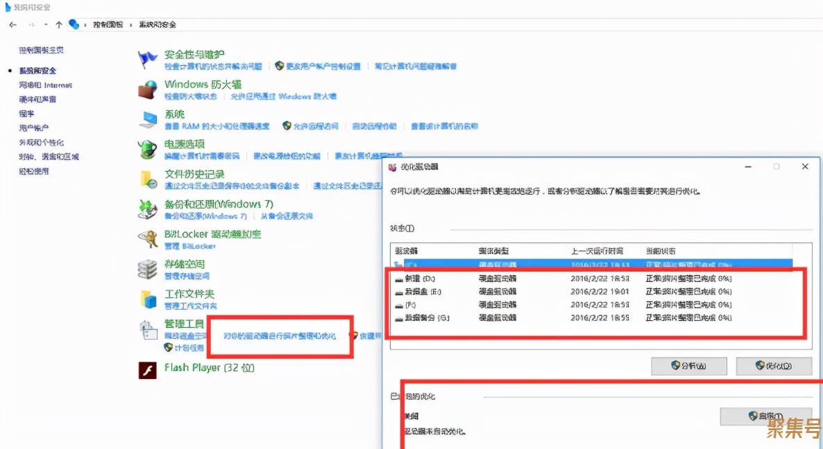
Task: Click drive icon of the (E:) row
Action: point(399,292)
